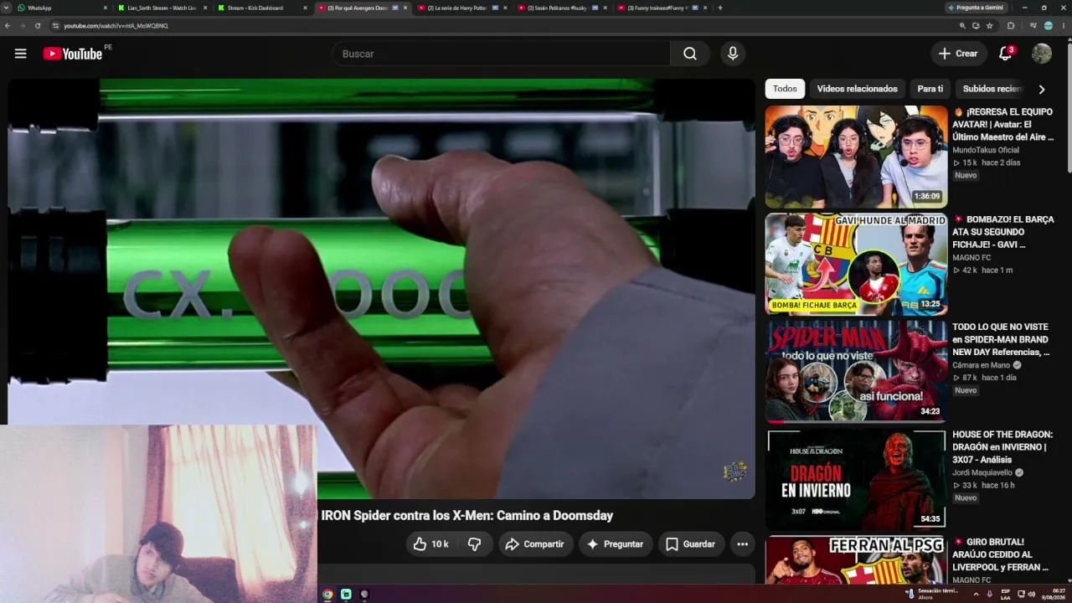
Task: Open the ESP LAA language switcher
Action: click(x=1006, y=595)
